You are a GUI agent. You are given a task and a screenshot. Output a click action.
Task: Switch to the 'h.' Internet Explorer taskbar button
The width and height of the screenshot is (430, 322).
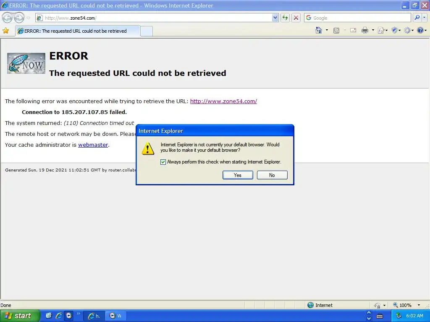tap(93, 316)
